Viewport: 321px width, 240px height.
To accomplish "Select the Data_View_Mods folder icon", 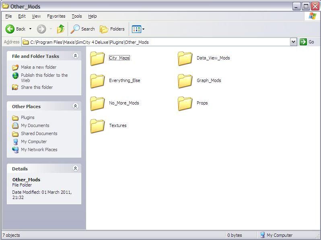I will point(185,58).
